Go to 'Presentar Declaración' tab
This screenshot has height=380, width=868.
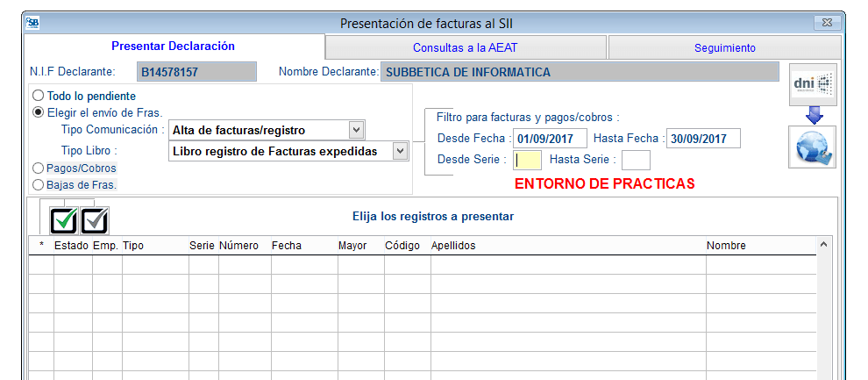pyautogui.click(x=173, y=47)
